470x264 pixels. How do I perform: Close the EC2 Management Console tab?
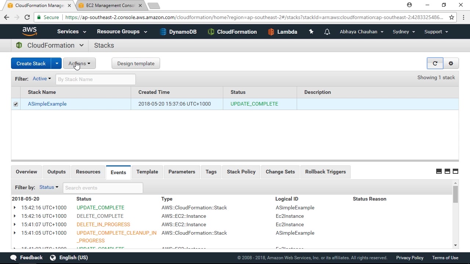point(140,5)
